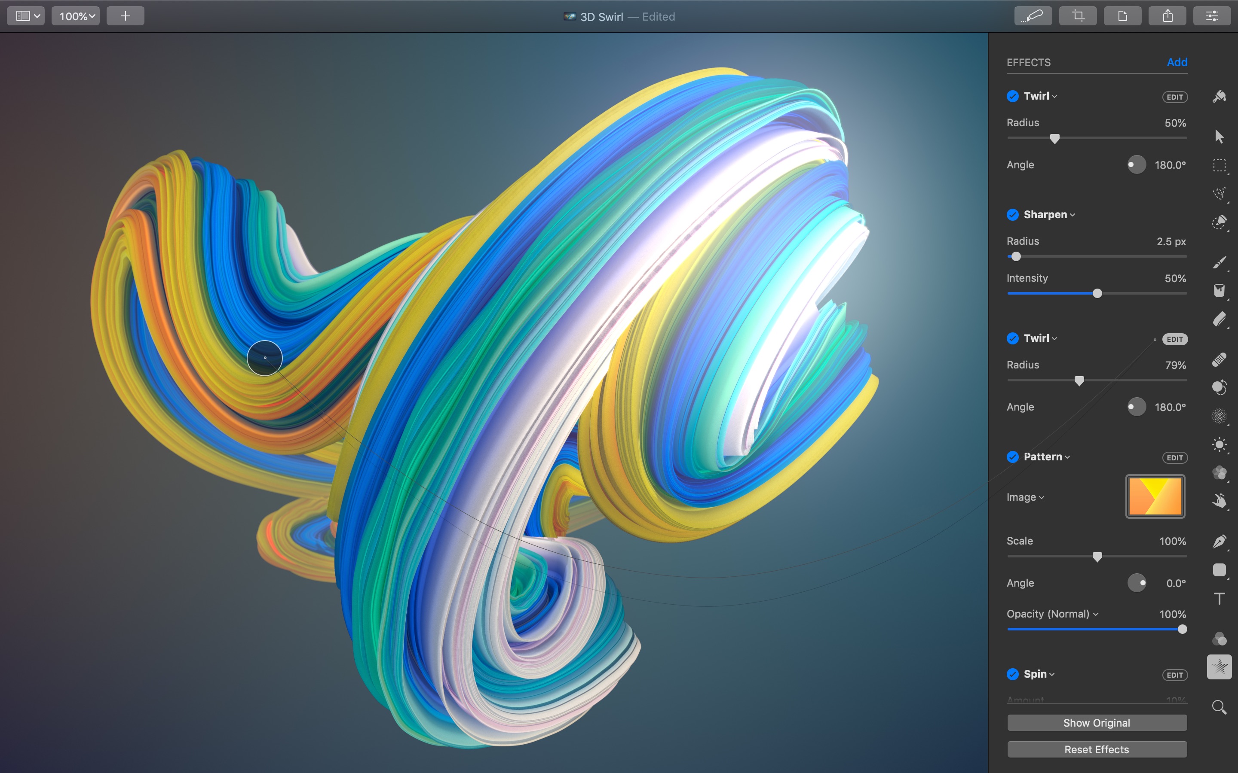Select the Blur/soften dotted tool
This screenshot has width=1238, height=773.
coord(1220,416)
